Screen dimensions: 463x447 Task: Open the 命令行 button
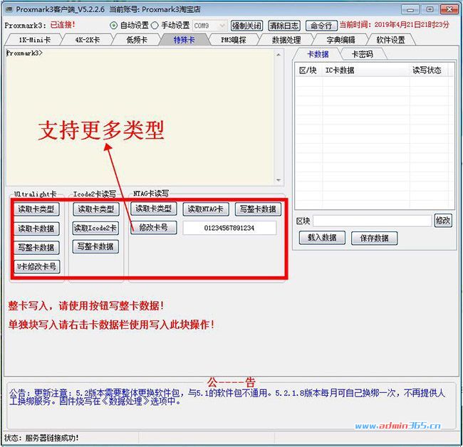click(x=321, y=26)
